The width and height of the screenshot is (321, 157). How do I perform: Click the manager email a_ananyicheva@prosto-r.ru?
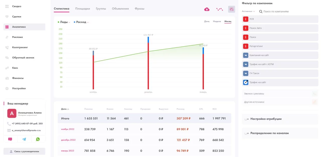[26, 130]
